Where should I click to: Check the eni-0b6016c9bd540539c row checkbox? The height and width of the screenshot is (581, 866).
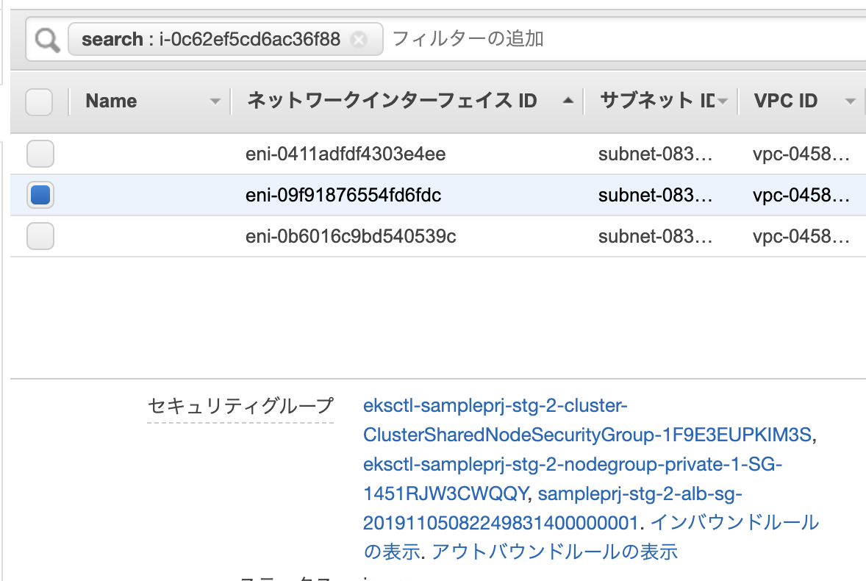coord(40,236)
